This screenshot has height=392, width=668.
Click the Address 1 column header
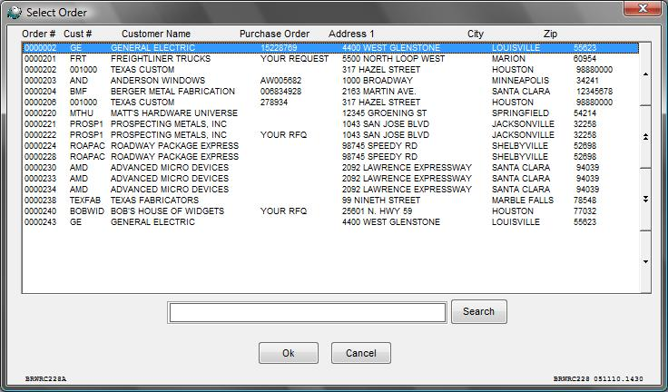click(x=351, y=34)
